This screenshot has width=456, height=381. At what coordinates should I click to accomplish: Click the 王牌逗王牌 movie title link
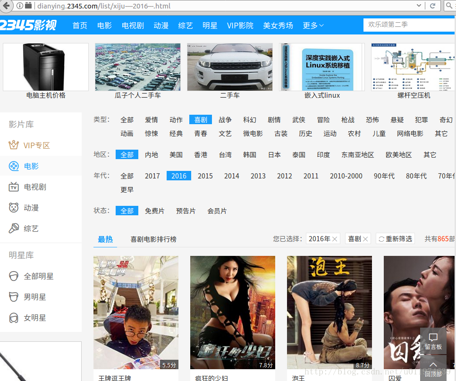tap(115, 378)
